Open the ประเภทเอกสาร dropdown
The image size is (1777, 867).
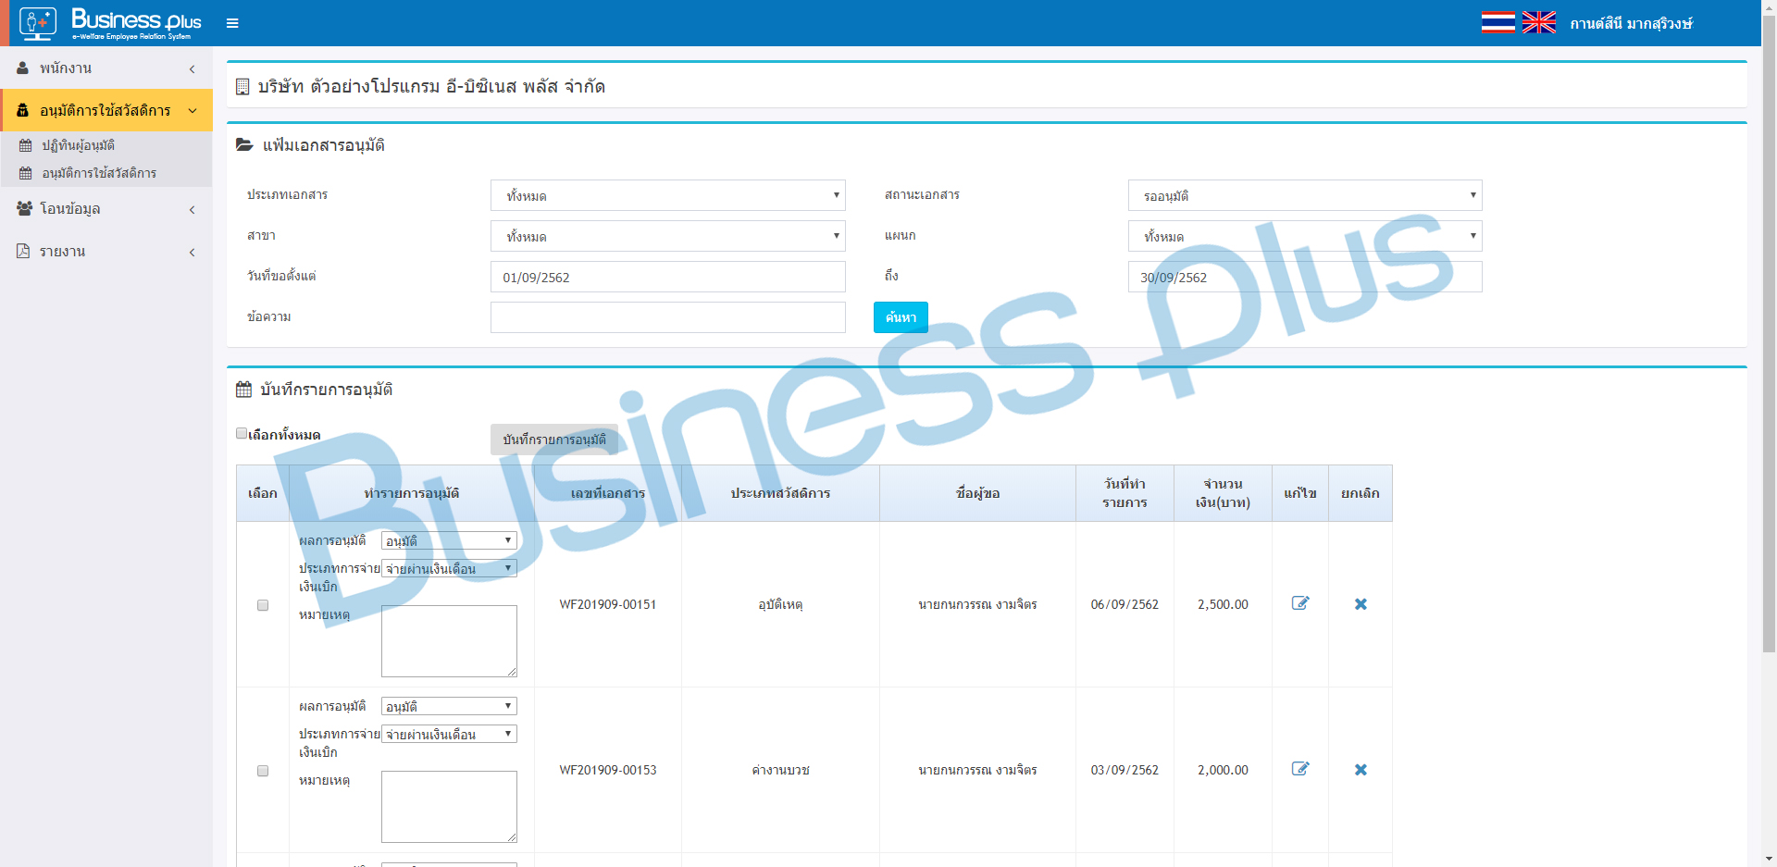[x=667, y=195]
